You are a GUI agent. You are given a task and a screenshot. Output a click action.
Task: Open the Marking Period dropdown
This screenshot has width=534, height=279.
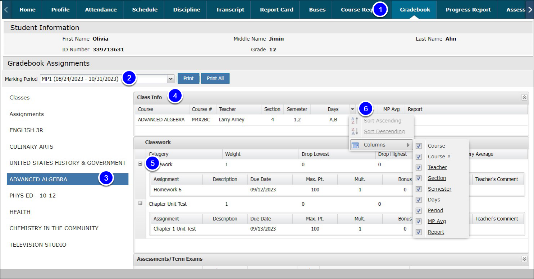pyautogui.click(x=170, y=79)
